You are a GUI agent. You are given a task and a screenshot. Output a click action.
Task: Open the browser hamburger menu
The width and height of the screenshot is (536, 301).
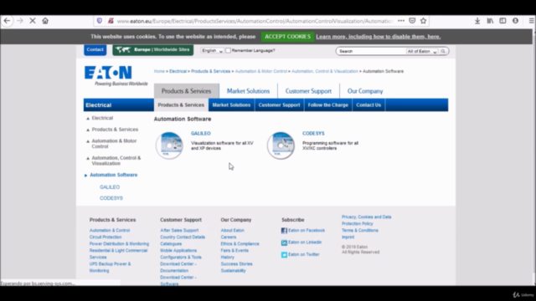click(x=531, y=21)
